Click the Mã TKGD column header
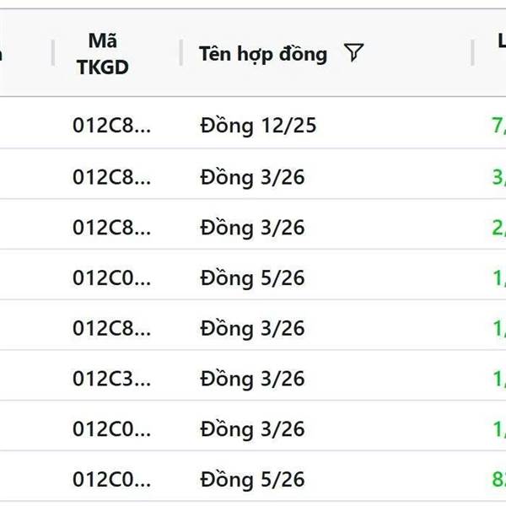This screenshot has height=506, width=506. pyautogui.click(x=103, y=54)
